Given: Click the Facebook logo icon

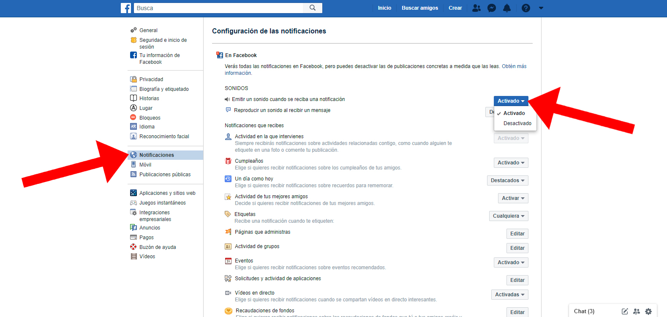Looking at the screenshot, I should pos(126,8).
